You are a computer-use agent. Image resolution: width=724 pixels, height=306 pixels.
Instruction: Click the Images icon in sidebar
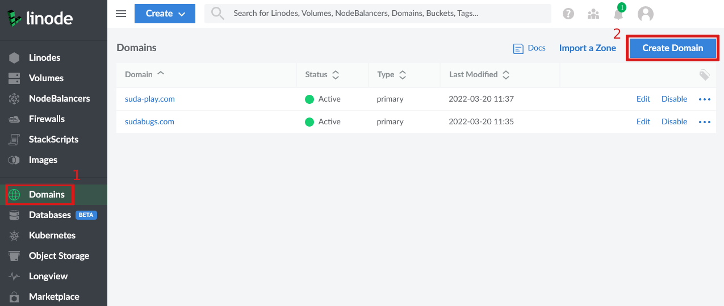(x=14, y=160)
